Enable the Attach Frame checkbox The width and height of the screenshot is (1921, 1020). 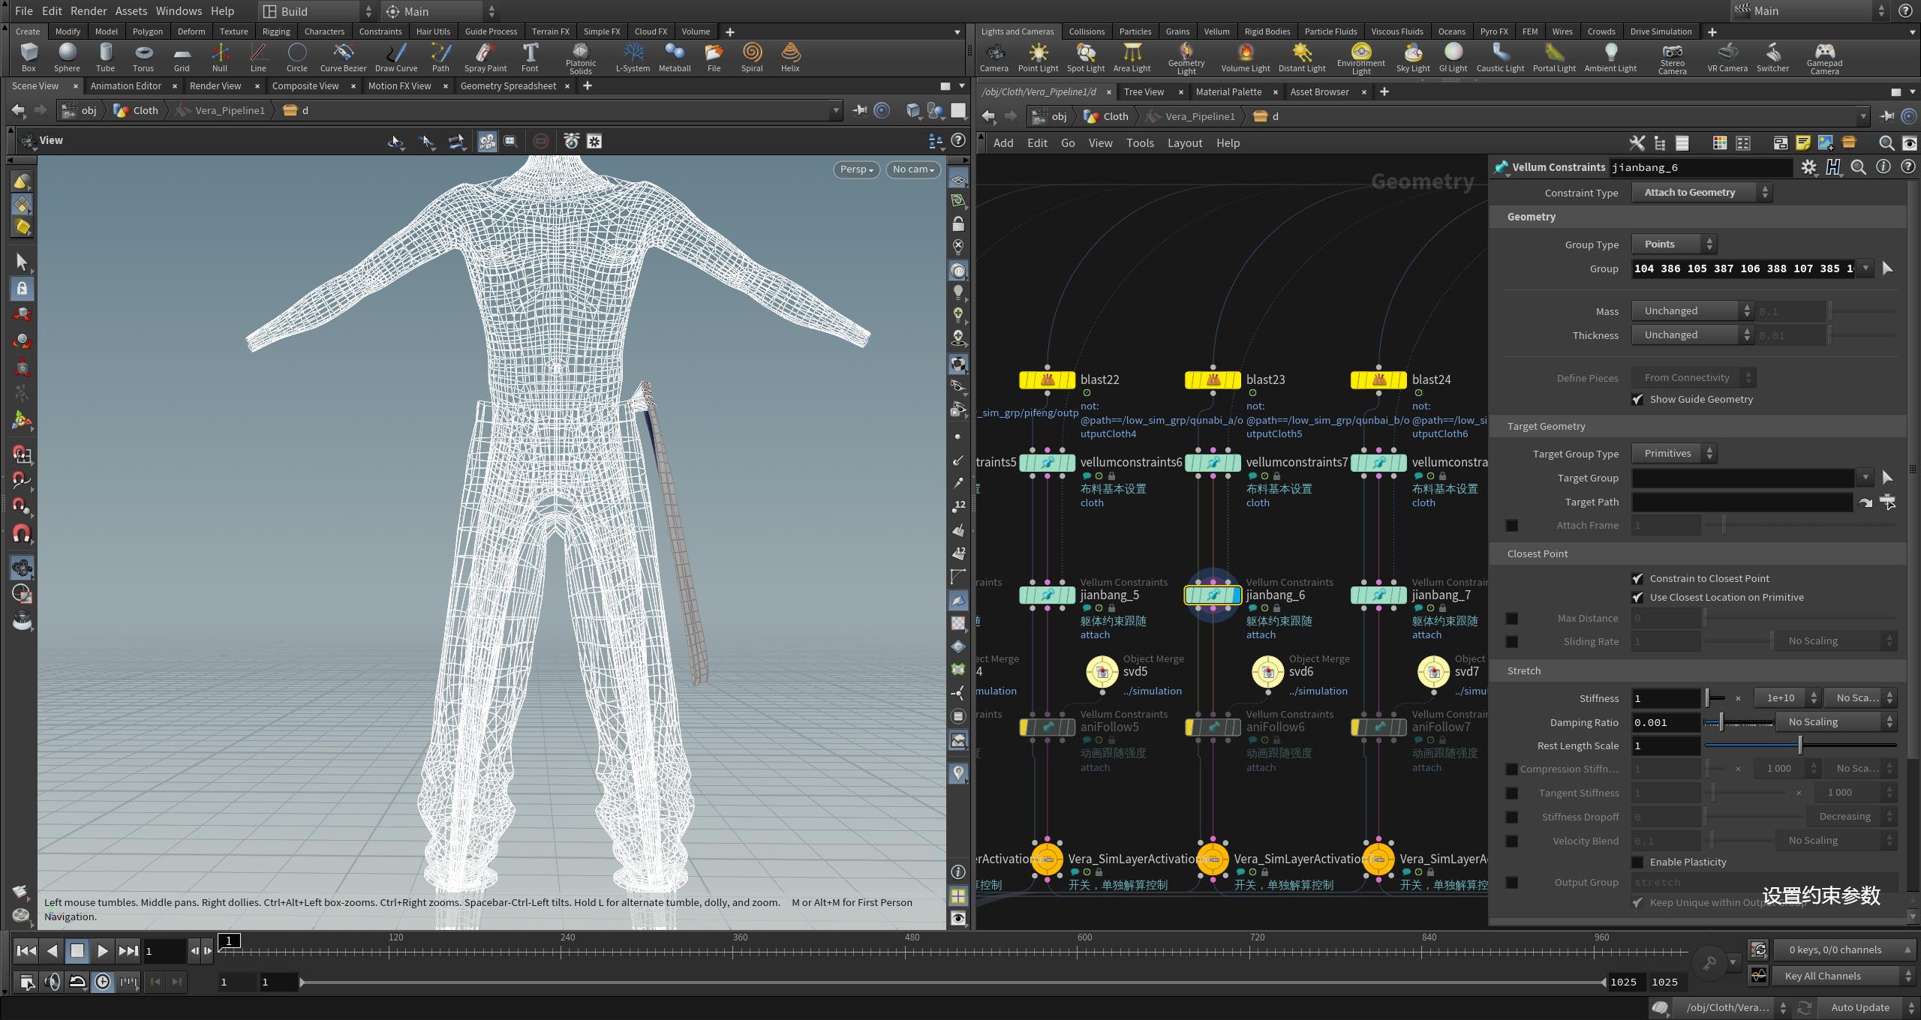tap(1512, 526)
